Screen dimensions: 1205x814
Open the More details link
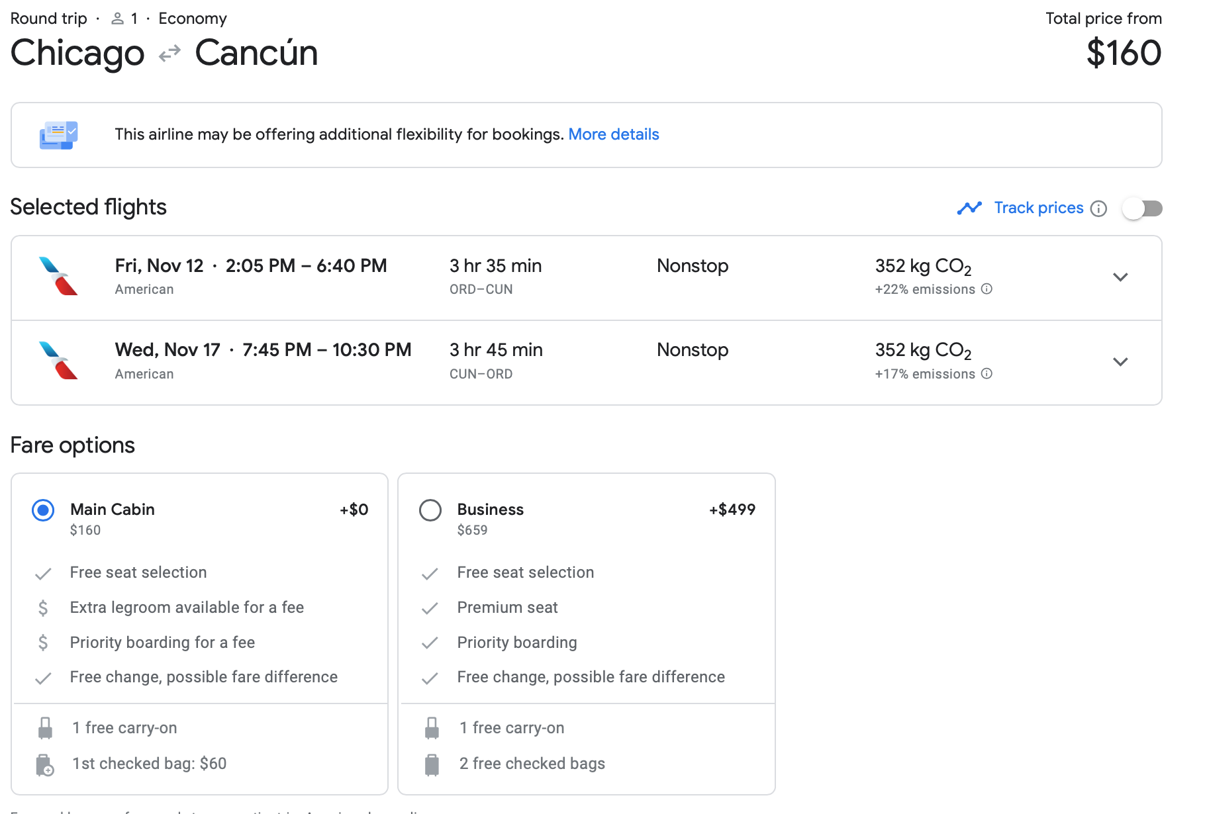pyautogui.click(x=613, y=134)
